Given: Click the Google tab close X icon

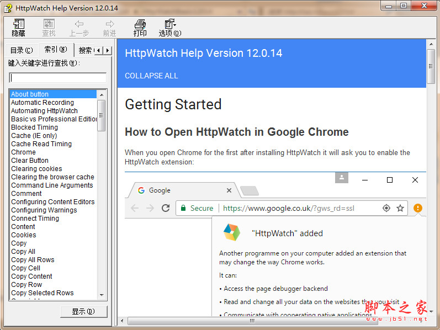Looking at the screenshot, I should (229, 190).
